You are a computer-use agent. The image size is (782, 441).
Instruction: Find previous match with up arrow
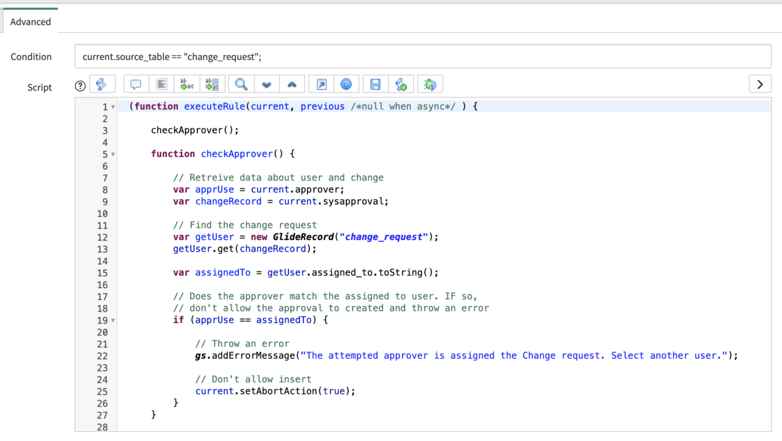click(291, 84)
